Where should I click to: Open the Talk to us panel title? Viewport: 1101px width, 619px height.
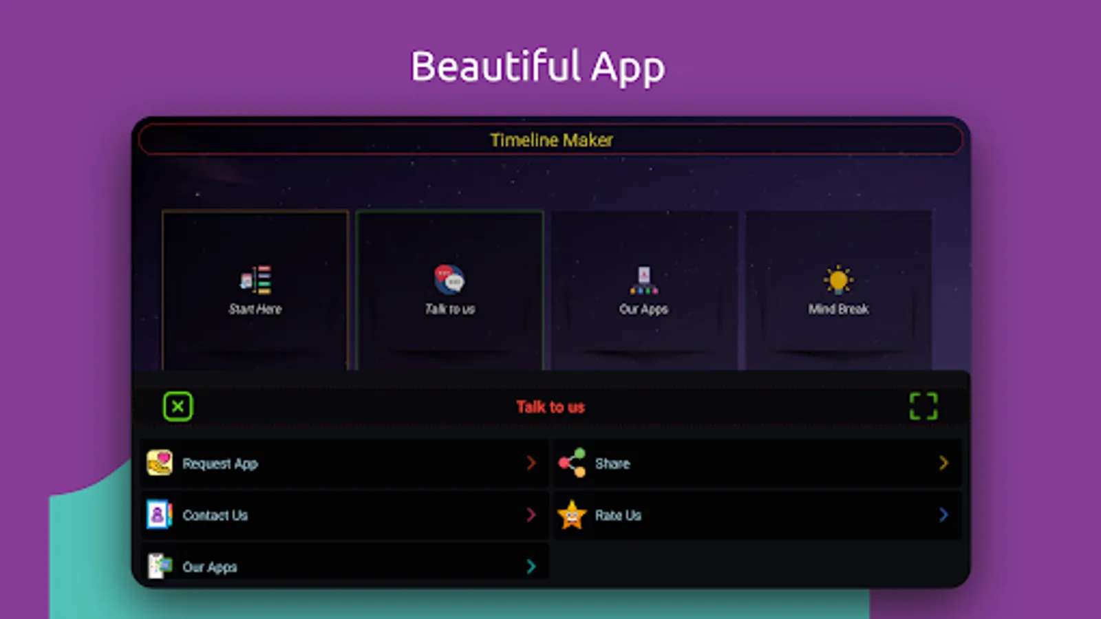(550, 406)
